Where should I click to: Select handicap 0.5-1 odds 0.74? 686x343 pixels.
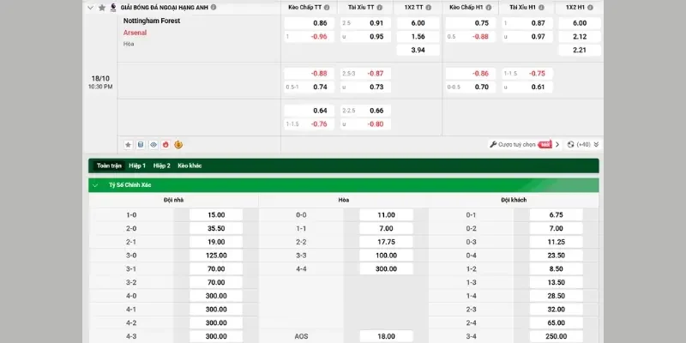[x=310, y=87]
